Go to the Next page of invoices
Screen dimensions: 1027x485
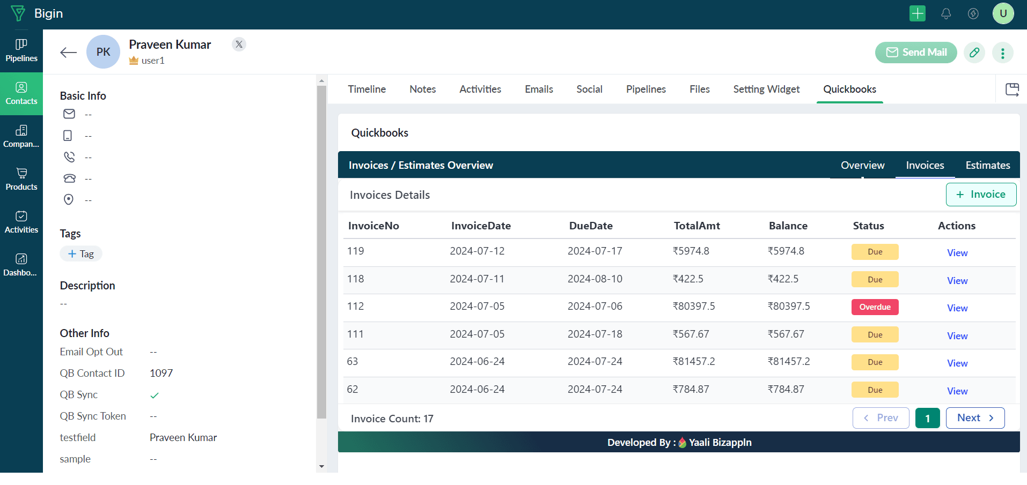(x=975, y=418)
